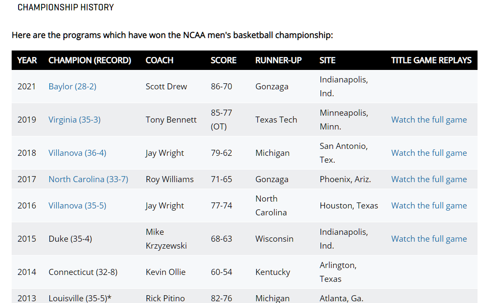
Task: Open the Virginia (35-3) link
Action: (x=74, y=120)
